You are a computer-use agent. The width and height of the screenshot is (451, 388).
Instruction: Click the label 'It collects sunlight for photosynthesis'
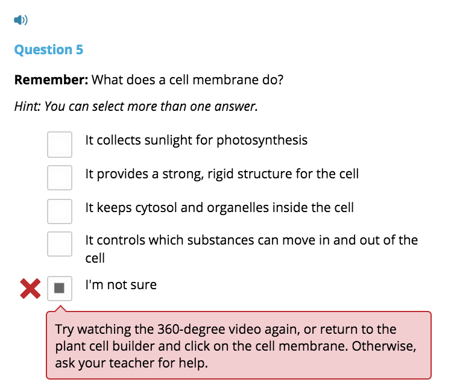coord(197,140)
